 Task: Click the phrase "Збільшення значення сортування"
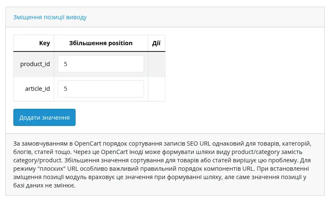(x=114, y=160)
